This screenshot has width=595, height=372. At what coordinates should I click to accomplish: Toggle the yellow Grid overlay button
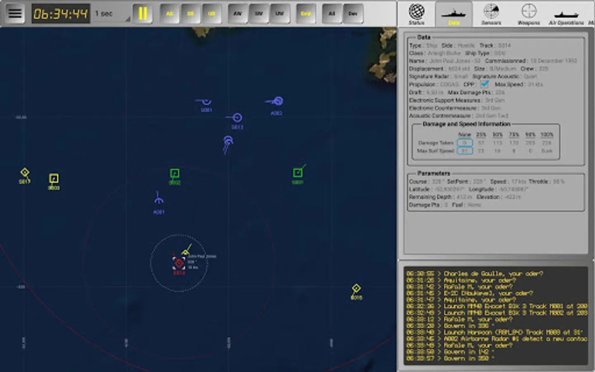[306, 14]
